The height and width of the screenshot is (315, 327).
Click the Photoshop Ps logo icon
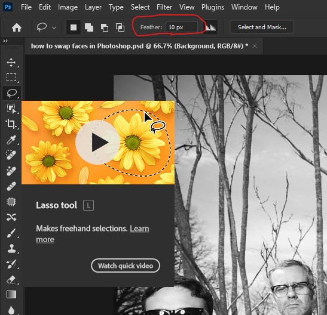tap(8, 7)
